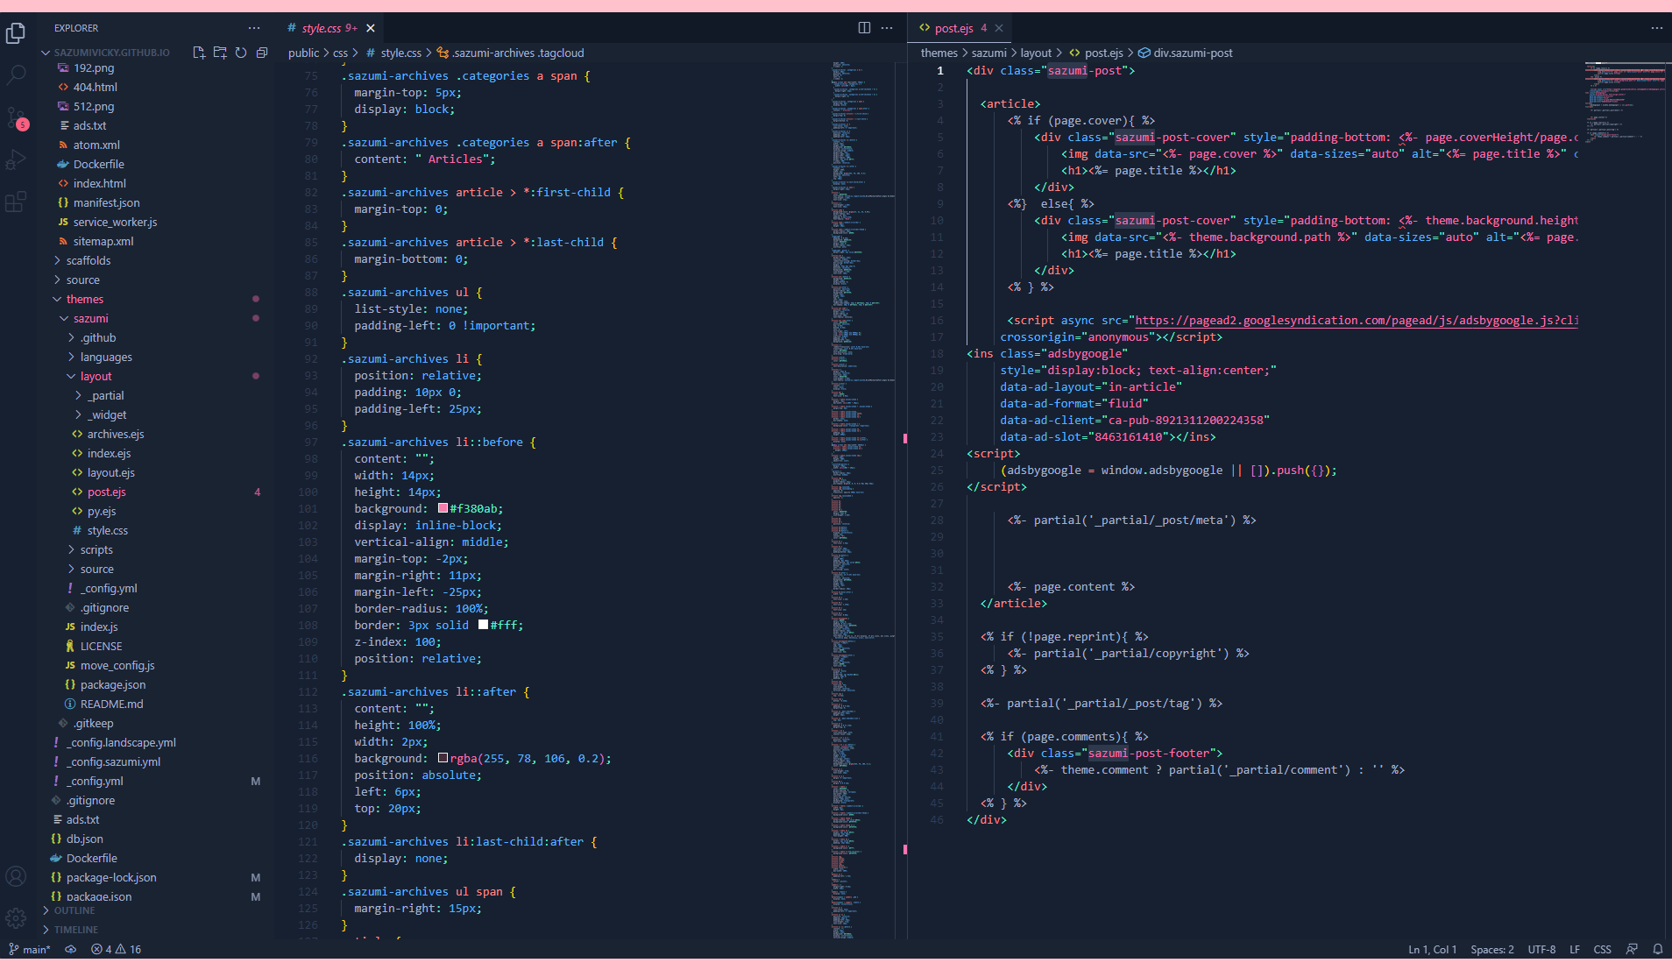The height and width of the screenshot is (970, 1672).
Task: Close the style.css tab
Action: 371,28
